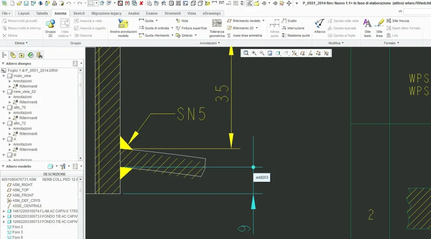Click the Print icon in the top toolbar
Screen dimensions: 431x239
click(55, 3)
